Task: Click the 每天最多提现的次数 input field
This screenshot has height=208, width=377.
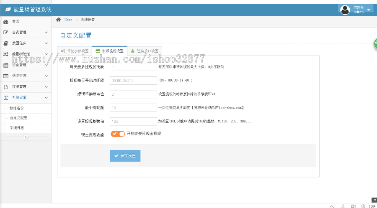Action: click(134, 67)
